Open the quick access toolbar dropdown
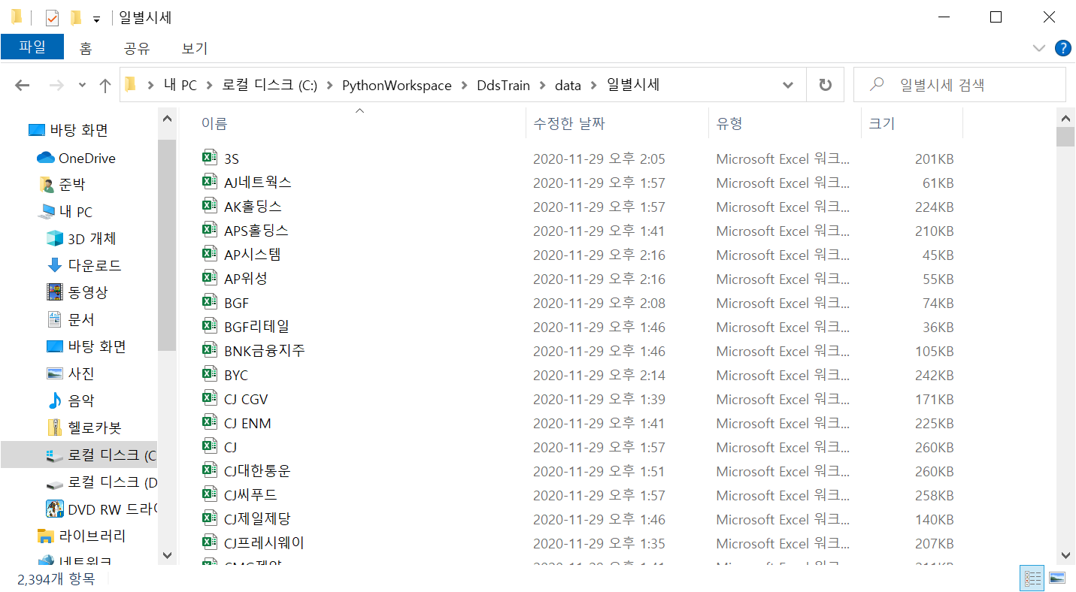 coord(96,18)
